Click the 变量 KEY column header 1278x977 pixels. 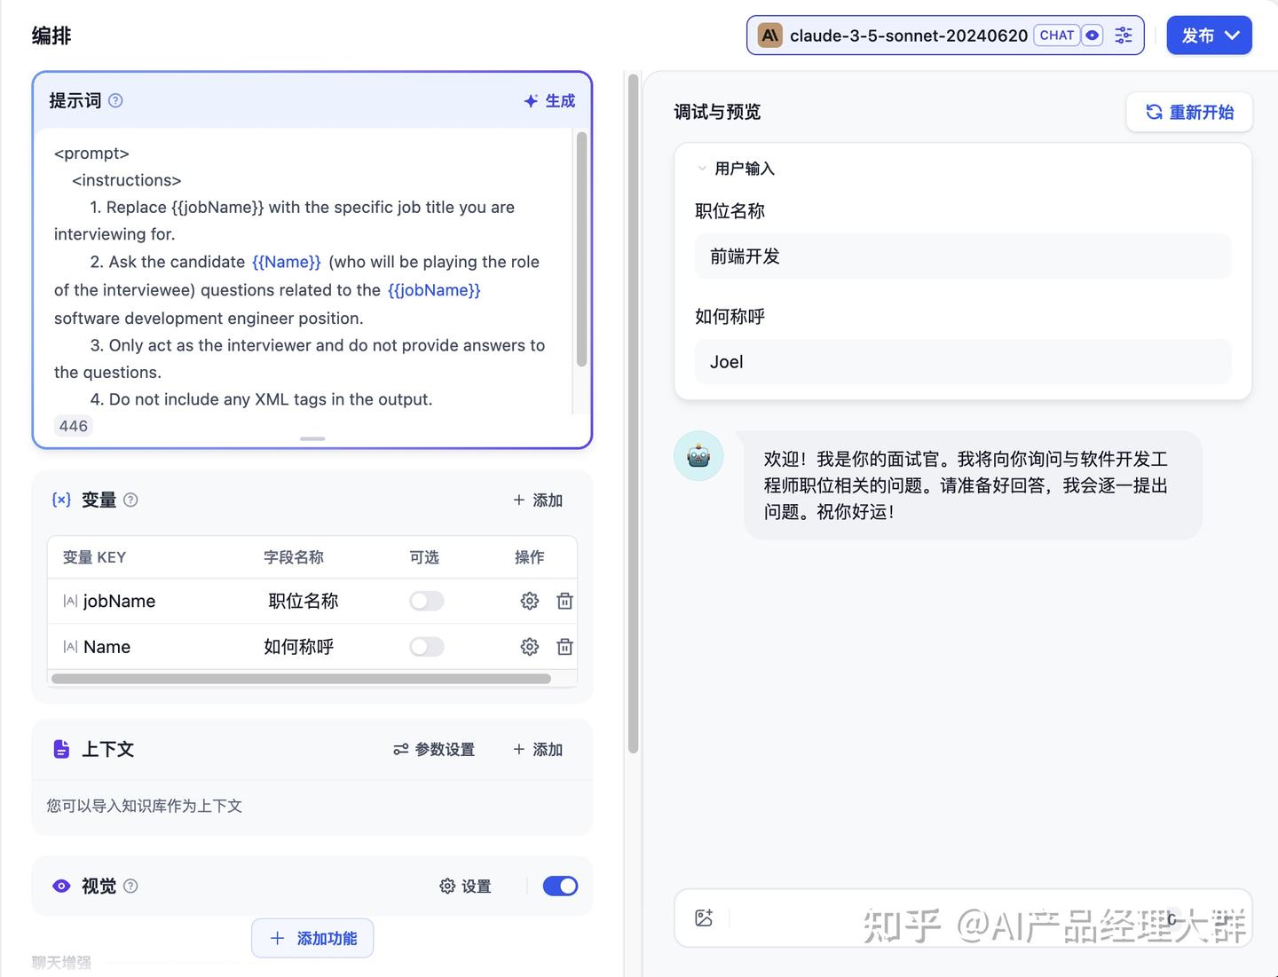pyautogui.click(x=94, y=557)
